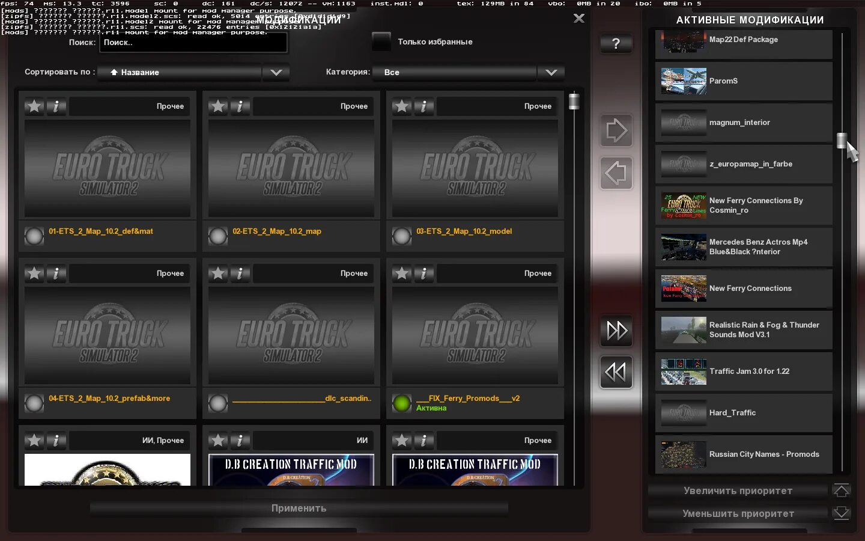
Task: Click the mod list scrollbar handle
Action: tap(574, 101)
